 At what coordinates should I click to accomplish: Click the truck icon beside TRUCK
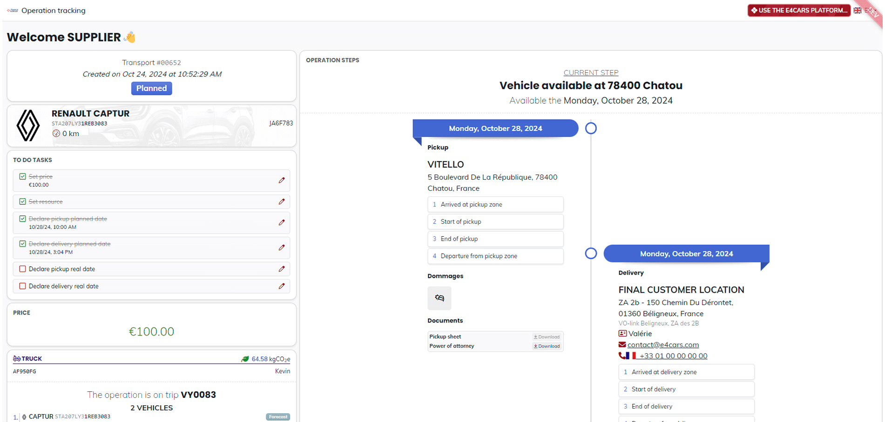pos(17,359)
